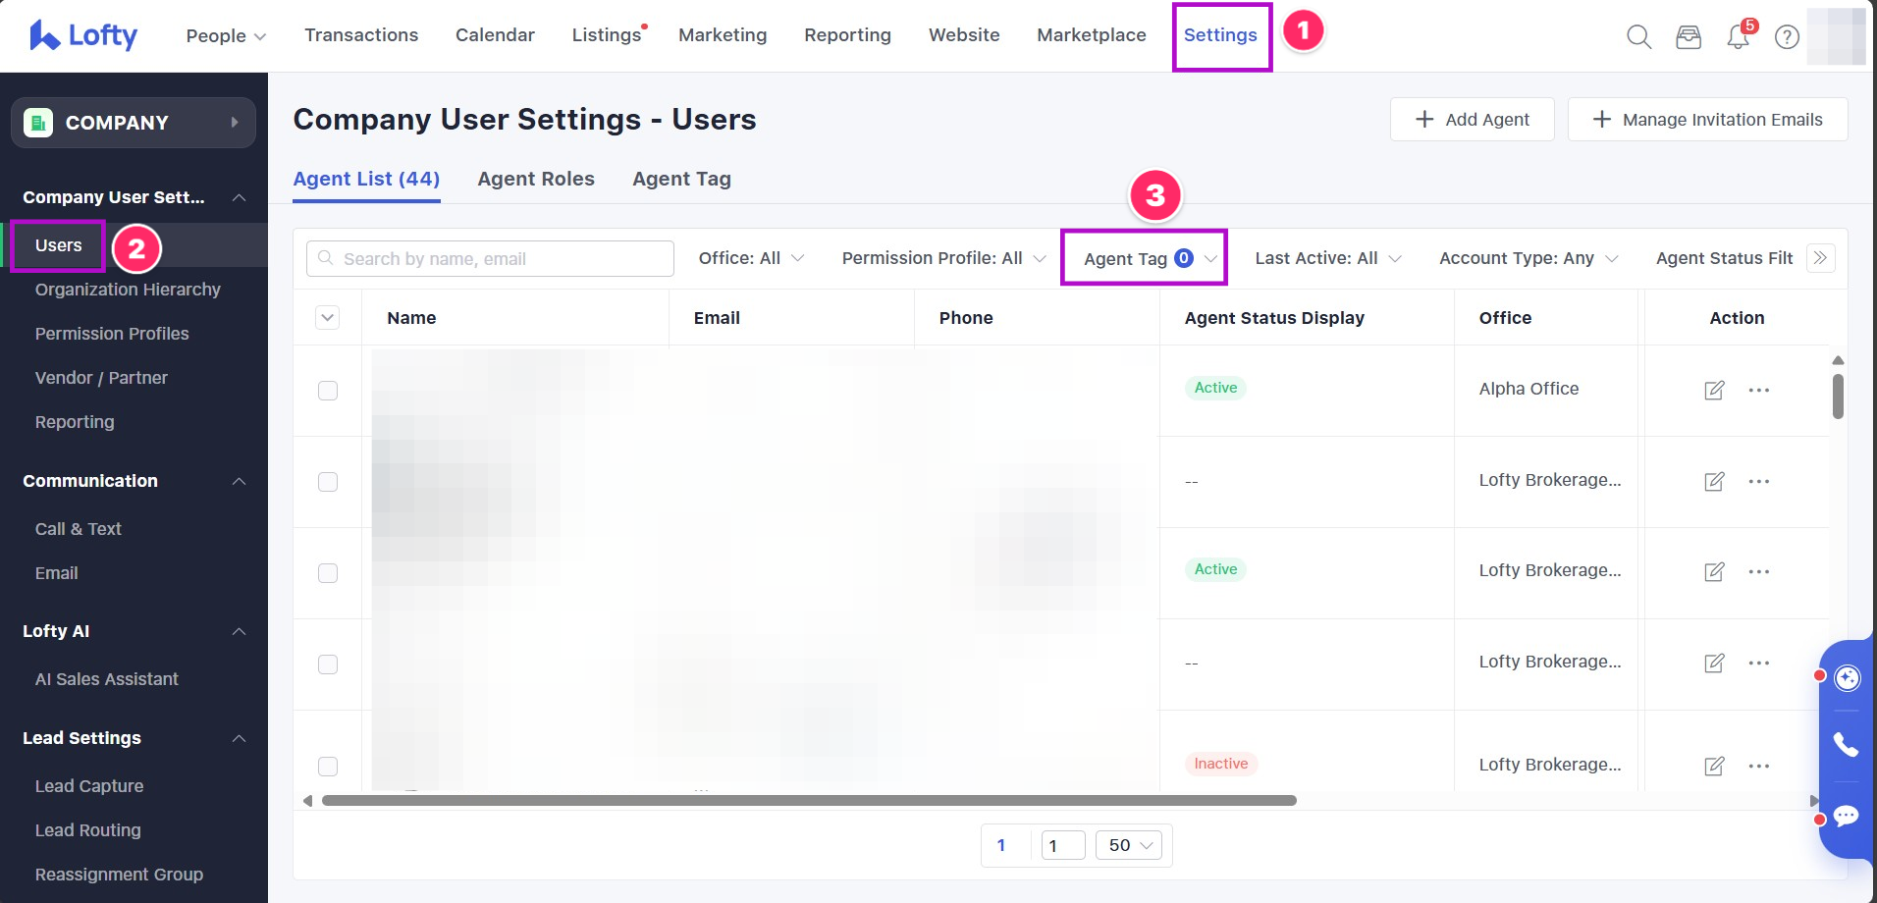The width and height of the screenshot is (1877, 903).
Task: Collapse the Communication sidebar section
Action: click(239, 481)
